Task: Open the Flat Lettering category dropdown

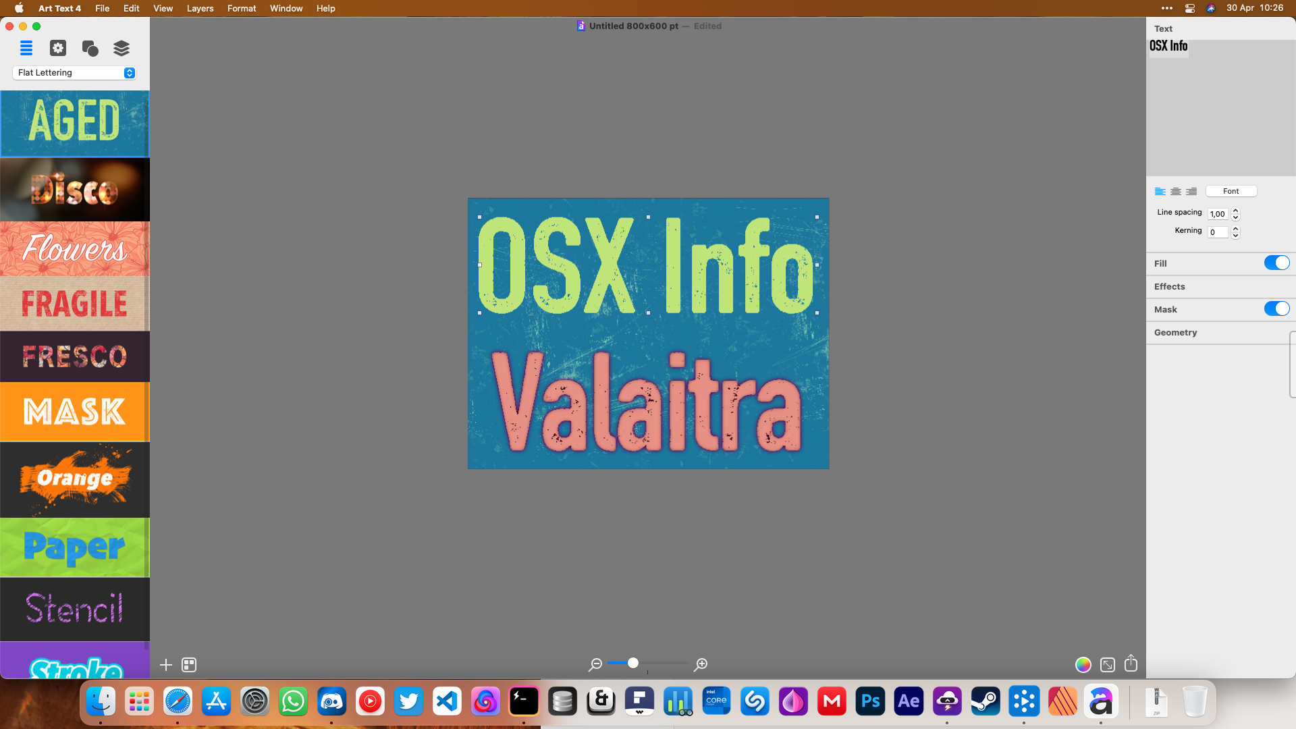Action: (74, 73)
